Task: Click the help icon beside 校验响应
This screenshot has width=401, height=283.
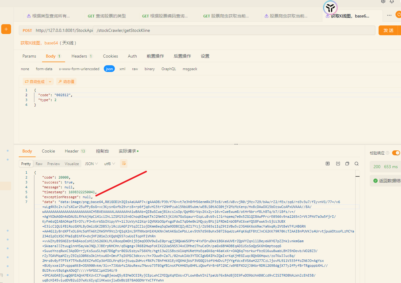Action: click(x=387, y=153)
